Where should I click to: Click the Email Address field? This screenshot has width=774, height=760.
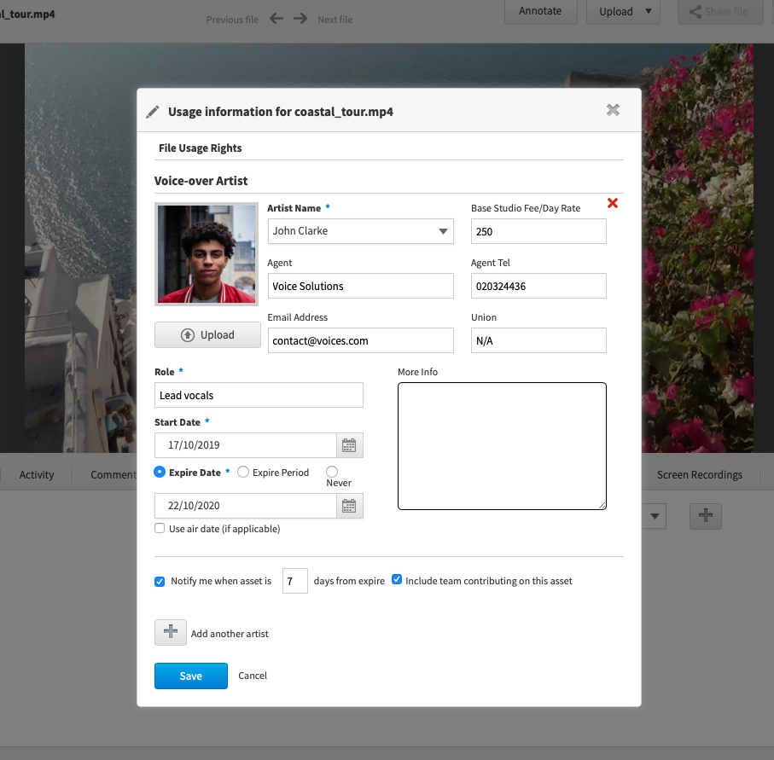coord(360,340)
